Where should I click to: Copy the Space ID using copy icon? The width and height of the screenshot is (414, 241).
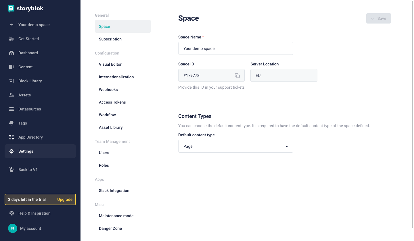coord(237,75)
